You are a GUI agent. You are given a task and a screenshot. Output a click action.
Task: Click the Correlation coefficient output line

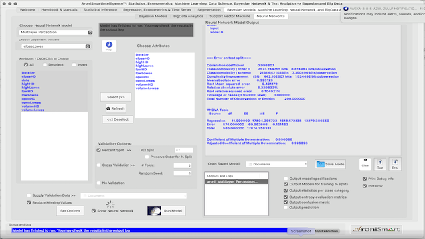pyautogui.click(x=240, y=65)
